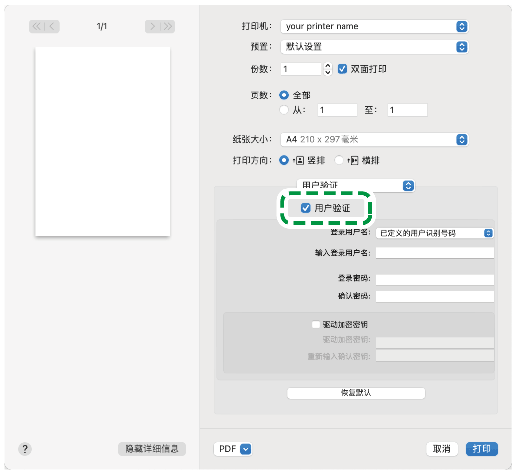Click the next page arrow in preview
The image size is (515, 473).
click(152, 26)
